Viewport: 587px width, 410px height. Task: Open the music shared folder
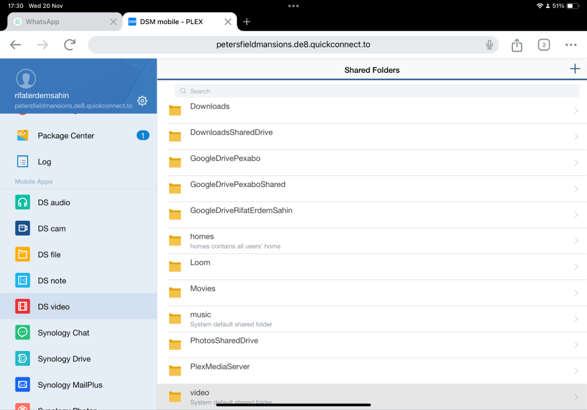tap(372, 319)
